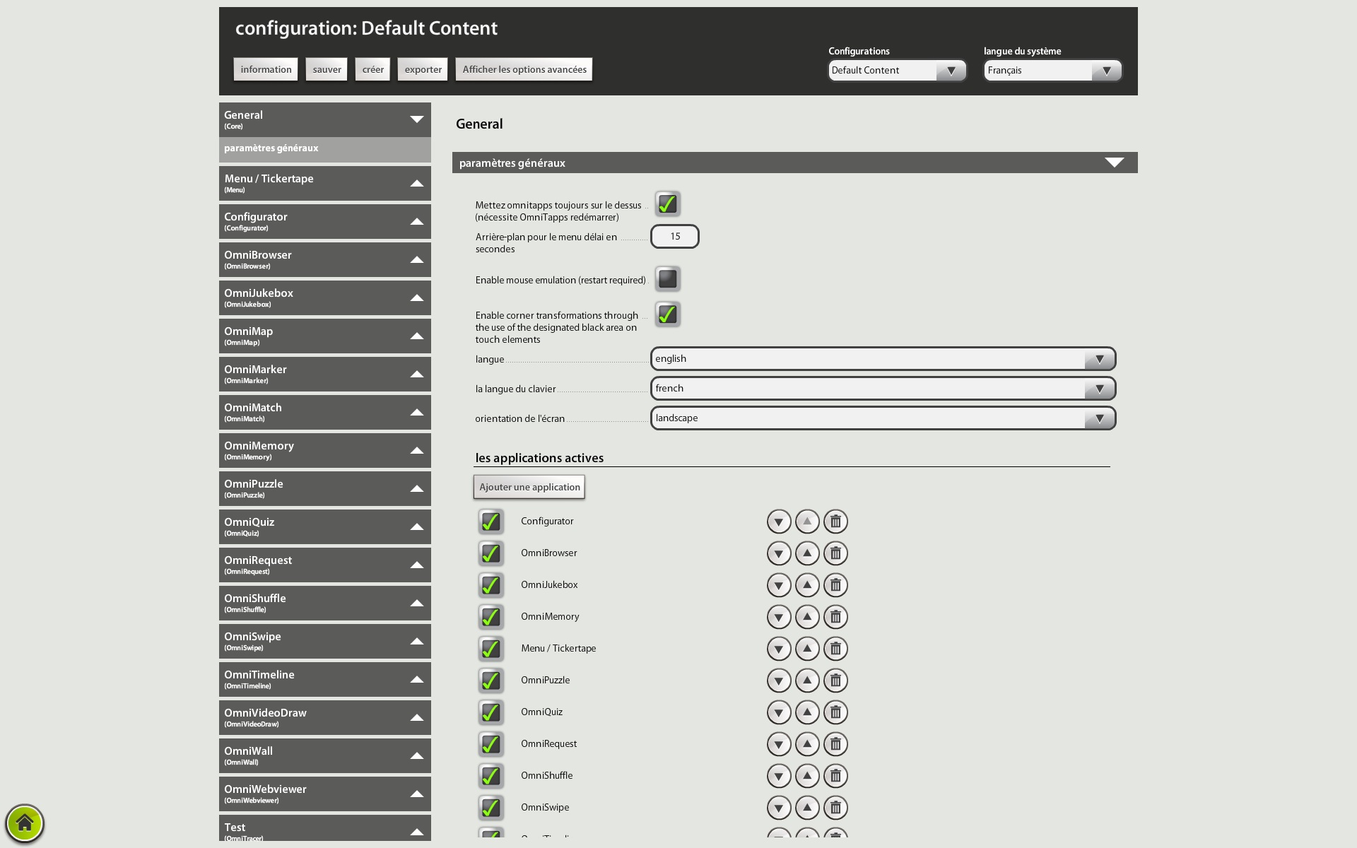Screen dimensions: 1357x848
Task: Edit the menu background delay field
Action: (675, 237)
